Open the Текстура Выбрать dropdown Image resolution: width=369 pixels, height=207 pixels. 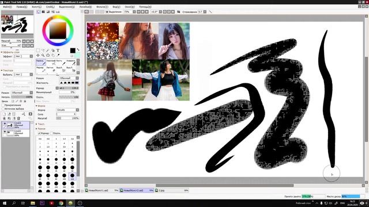tap(23, 75)
